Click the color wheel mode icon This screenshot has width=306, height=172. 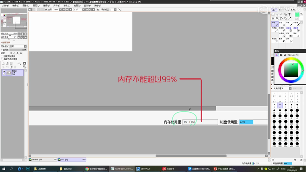[277, 55]
